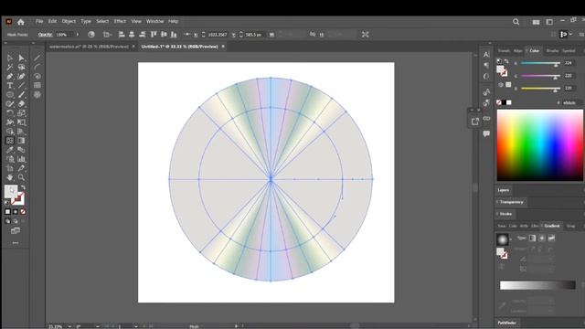Screen dimensions: 585x329
Task: Open the search icon in title bar
Action: 516,22
